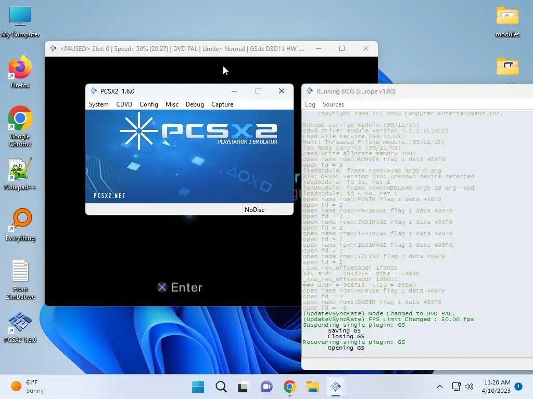Close the PCSX2 1.6.0 window
533x399 pixels.
(x=282, y=91)
